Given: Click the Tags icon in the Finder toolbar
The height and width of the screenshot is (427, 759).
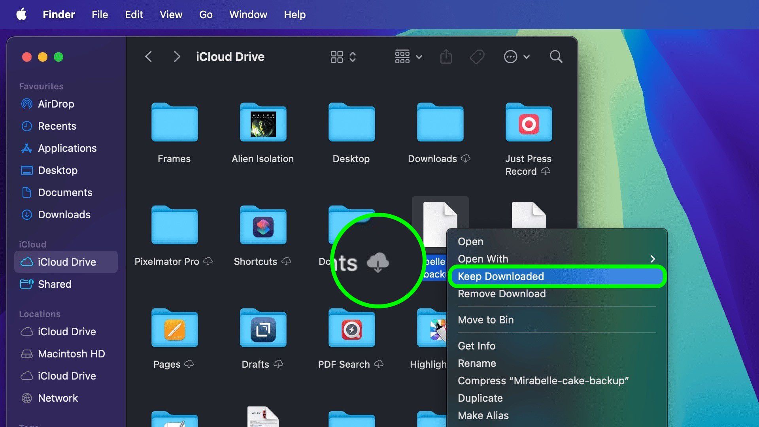Looking at the screenshot, I should (x=477, y=57).
